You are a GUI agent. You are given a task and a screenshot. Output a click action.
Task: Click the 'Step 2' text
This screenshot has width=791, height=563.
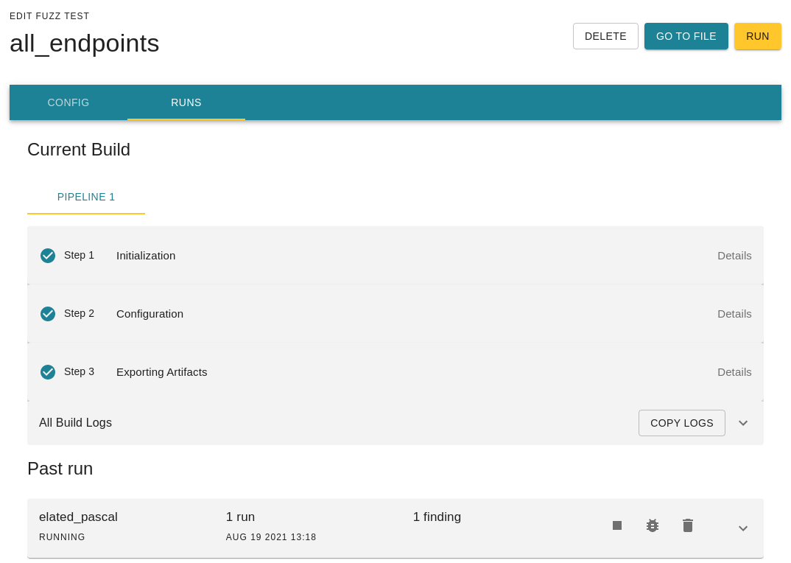(80, 314)
